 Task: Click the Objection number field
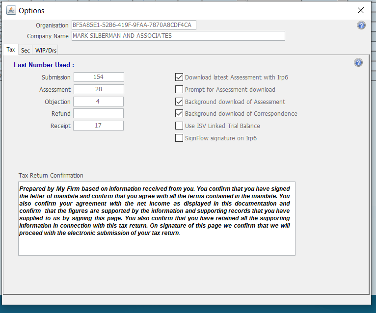(x=98, y=102)
